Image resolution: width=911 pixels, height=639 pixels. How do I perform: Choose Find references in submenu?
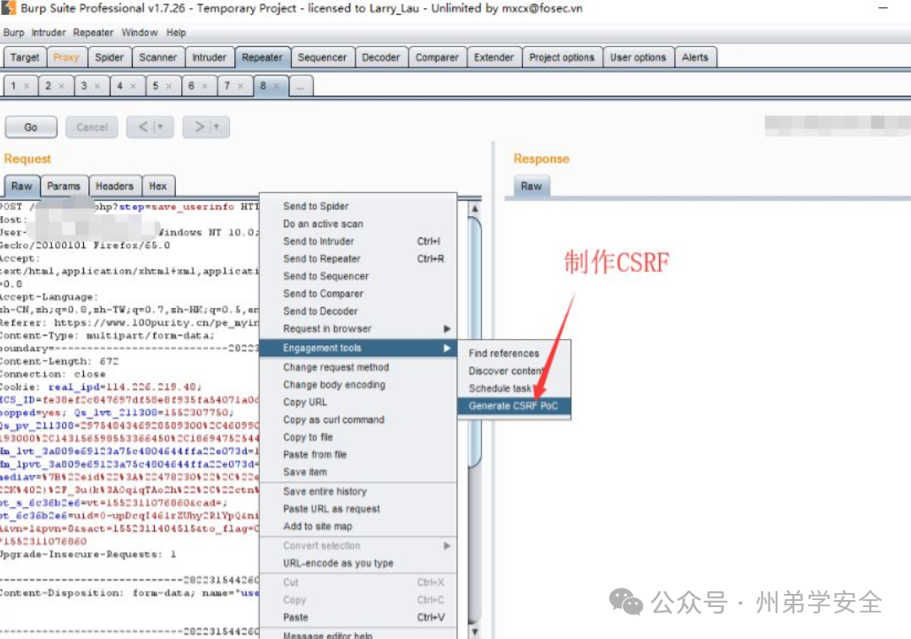(x=514, y=353)
